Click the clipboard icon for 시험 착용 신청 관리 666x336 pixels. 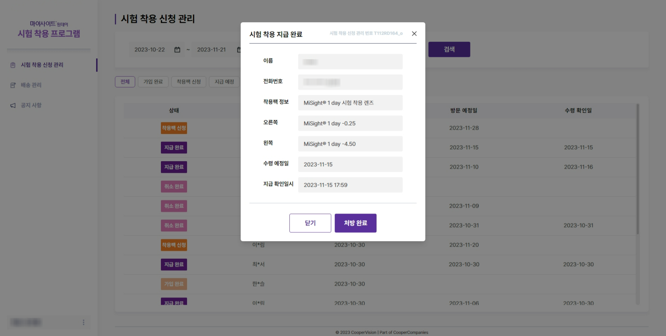(13, 65)
